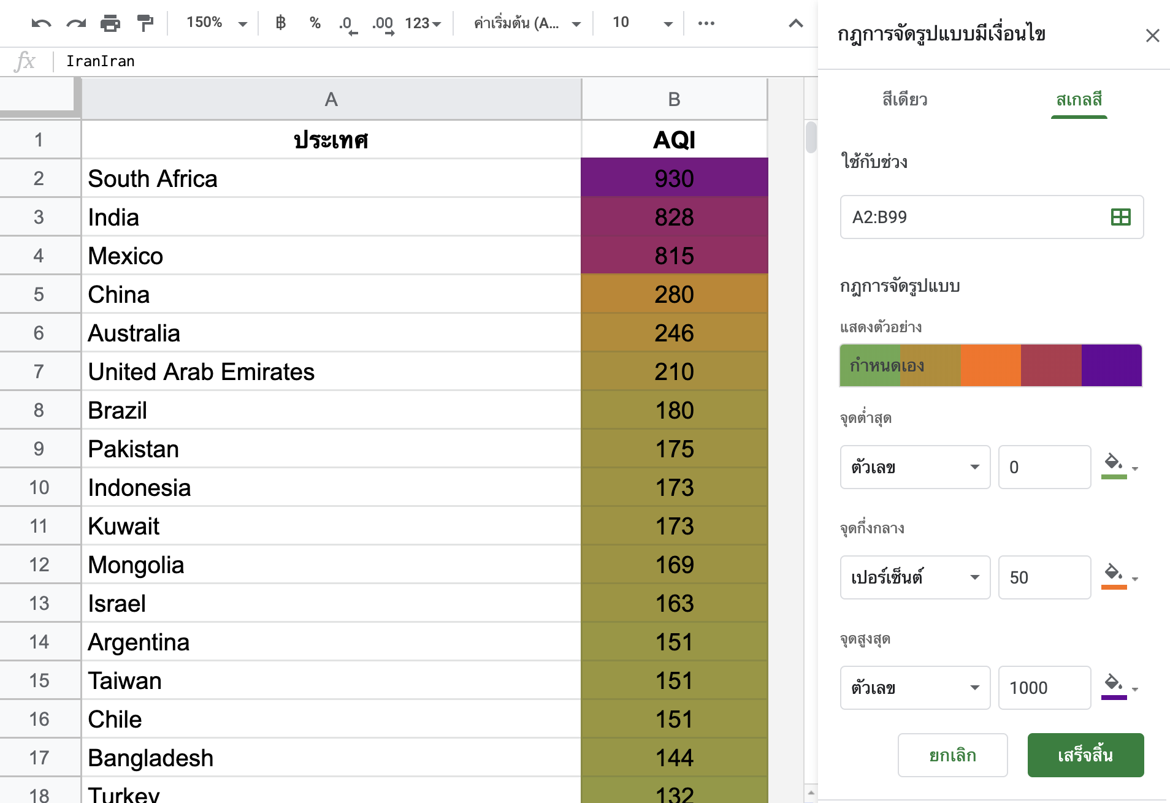Click the undo arrow icon
This screenshot has height=803, width=1170.
(41, 23)
